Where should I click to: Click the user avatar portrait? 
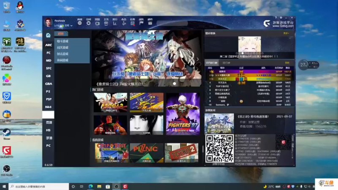[48, 22]
